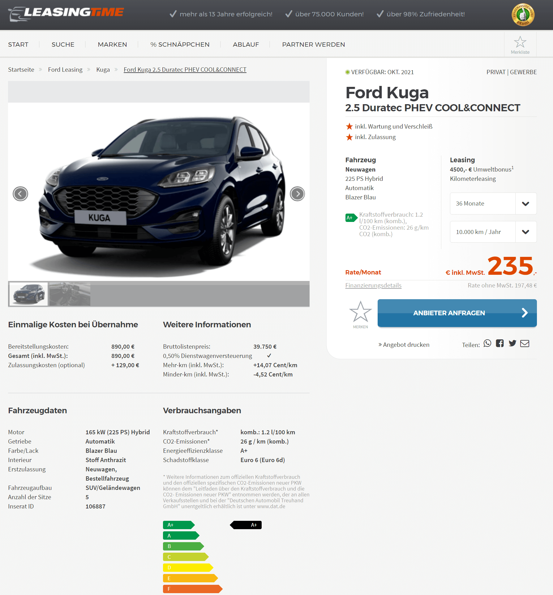Show previous car image arrow
This screenshot has width=553, height=595.
point(20,194)
